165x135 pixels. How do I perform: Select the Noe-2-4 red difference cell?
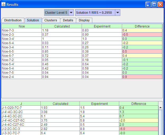click(142, 77)
